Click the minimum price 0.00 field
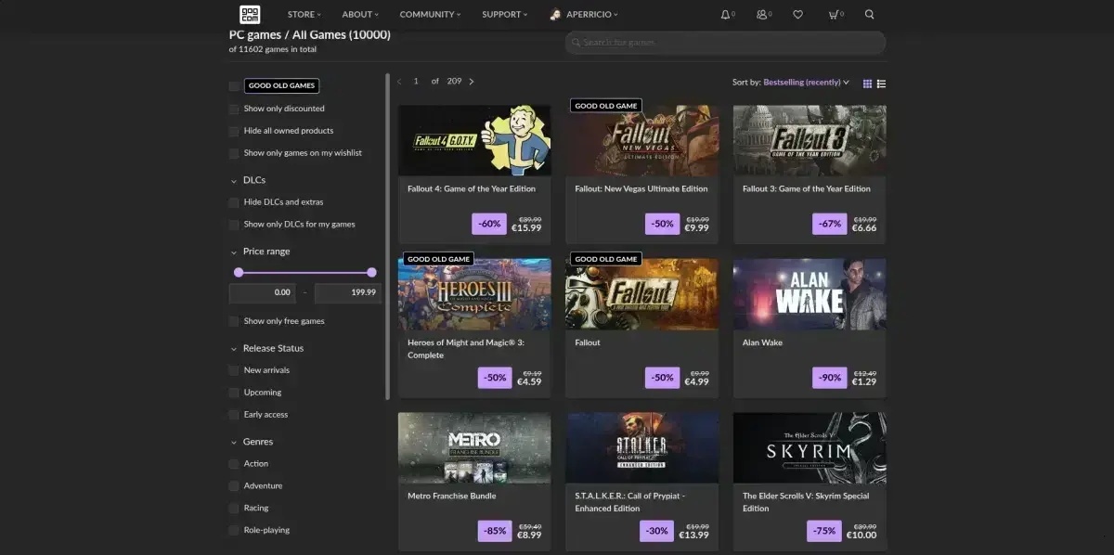This screenshot has height=555, width=1114. [x=263, y=292]
